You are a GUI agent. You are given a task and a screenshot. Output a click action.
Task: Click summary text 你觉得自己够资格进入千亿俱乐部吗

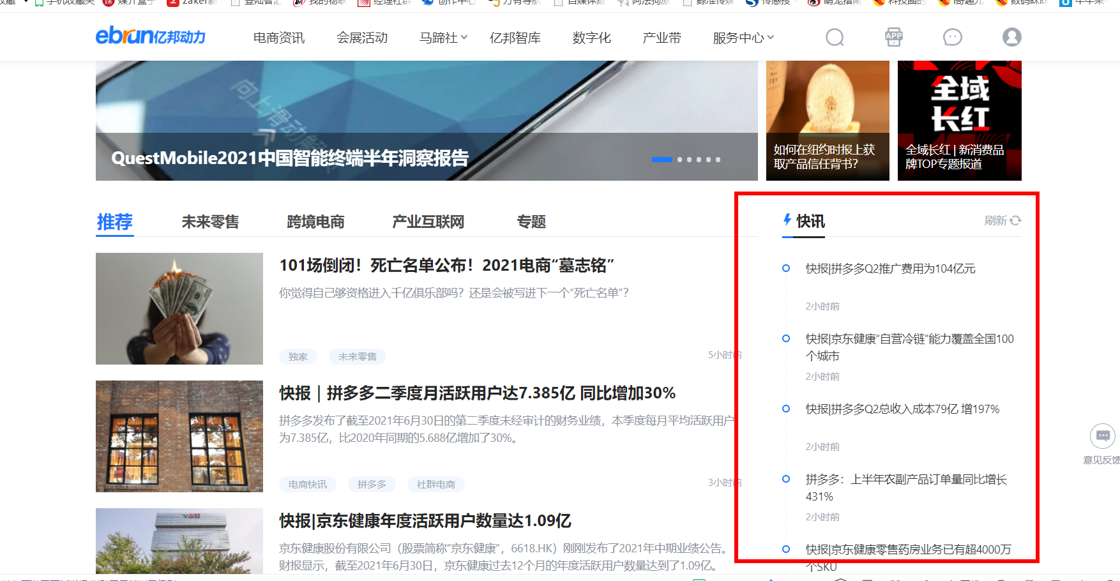[x=454, y=292]
